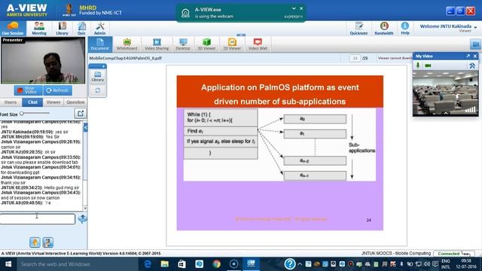Viewport: 482px width, 271px height.
Task: Open Windows Start menu
Action: [x=8, y=264]
